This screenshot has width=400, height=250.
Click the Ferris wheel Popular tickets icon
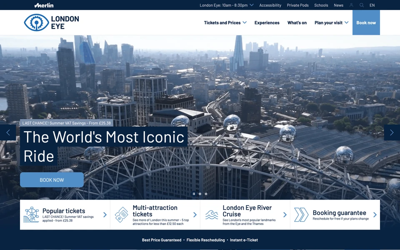point(31,215)
